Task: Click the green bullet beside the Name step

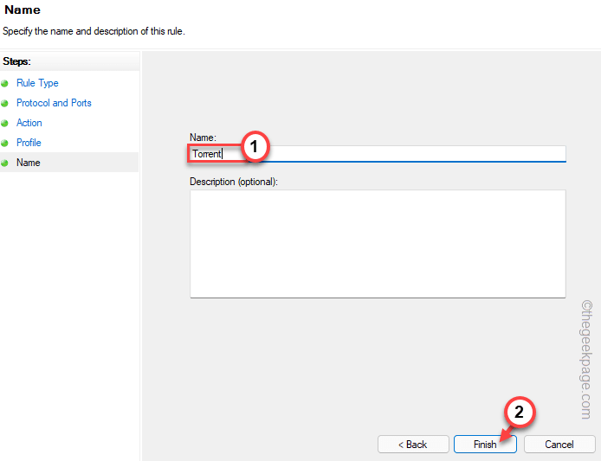Action: (x=5, y=163)
